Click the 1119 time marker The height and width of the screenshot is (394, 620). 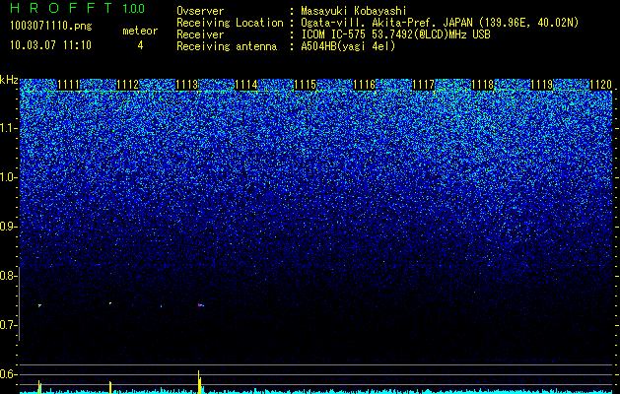[541, 85]
